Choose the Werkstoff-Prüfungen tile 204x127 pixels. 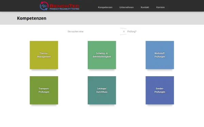(x=160, y=55)
